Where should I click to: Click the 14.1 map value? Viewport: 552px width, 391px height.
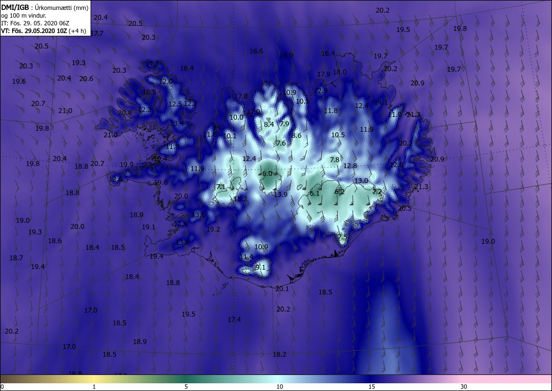[x=380, y=103]
